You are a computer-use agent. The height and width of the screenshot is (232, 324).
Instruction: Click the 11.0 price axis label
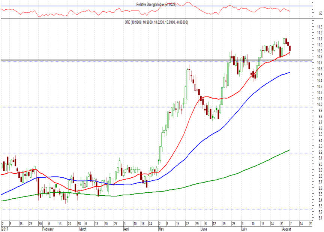[319, 45]
